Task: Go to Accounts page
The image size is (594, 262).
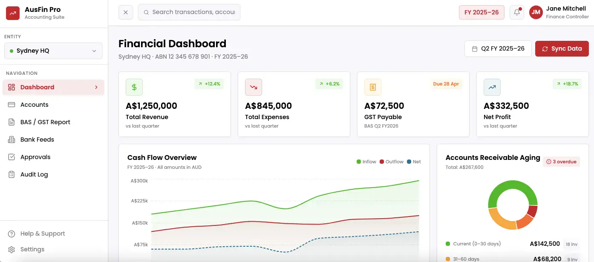Action: pyautogui.click(x=53, y=105)
